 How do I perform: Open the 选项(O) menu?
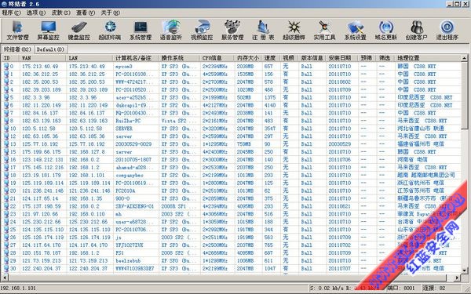[x=36, y=13]
